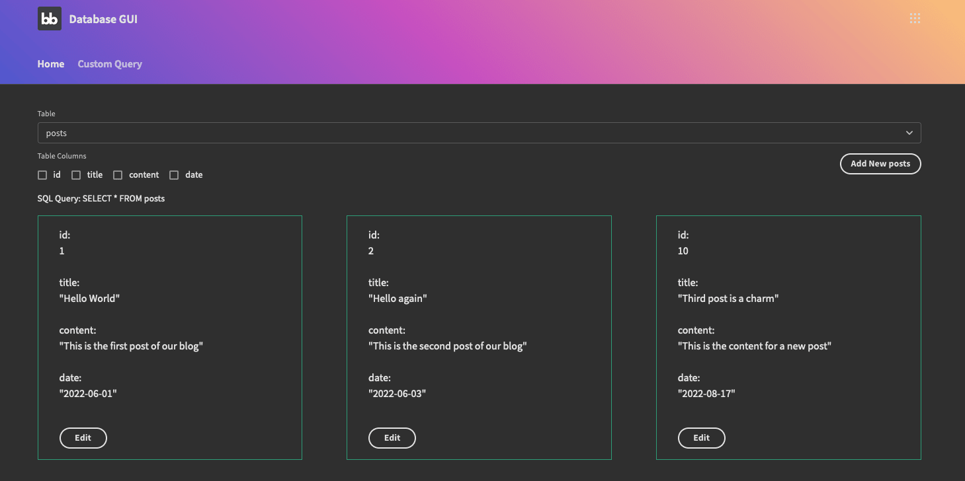Go to the Home tab
This screenshot has height=481, width=965.
point(51,64)
